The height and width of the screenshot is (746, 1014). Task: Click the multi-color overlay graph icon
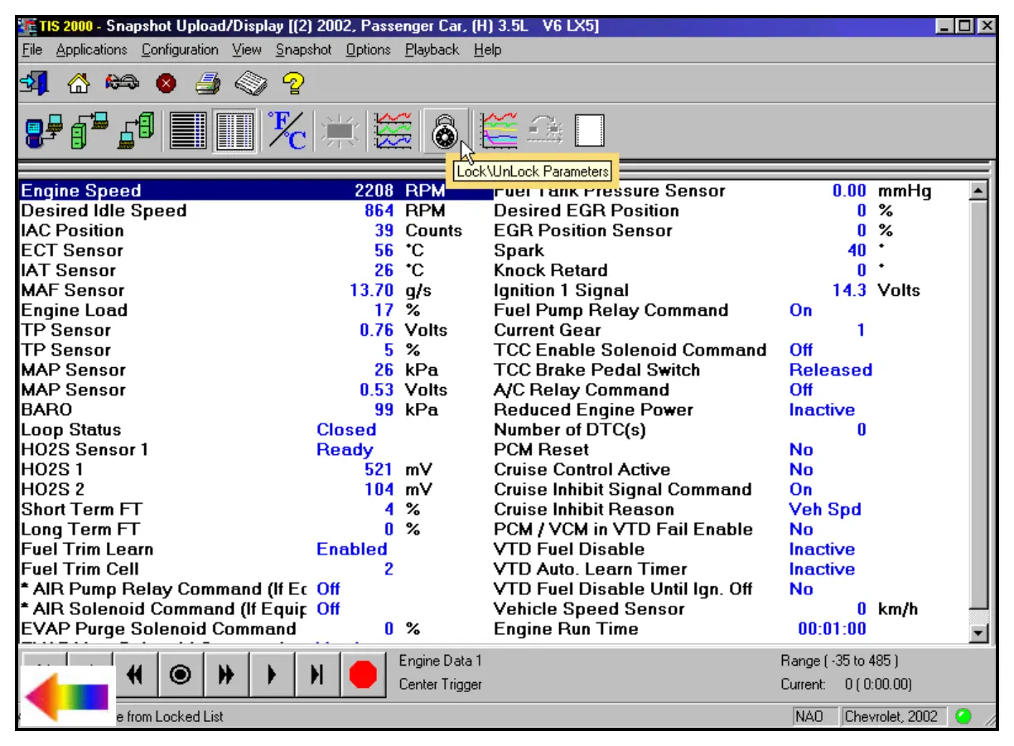click(x=499, y=131)
